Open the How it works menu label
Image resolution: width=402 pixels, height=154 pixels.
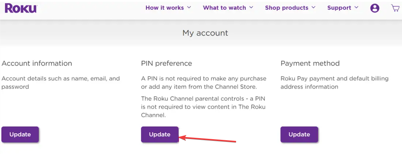tap(164, 8)
